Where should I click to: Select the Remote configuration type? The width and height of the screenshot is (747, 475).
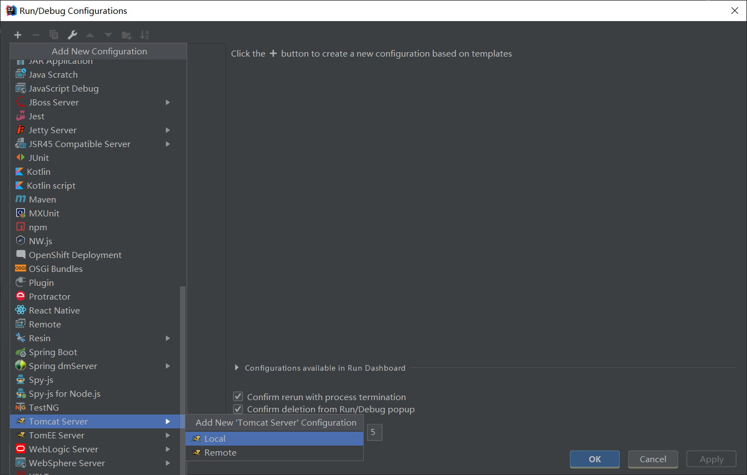[x=94, y=324]
